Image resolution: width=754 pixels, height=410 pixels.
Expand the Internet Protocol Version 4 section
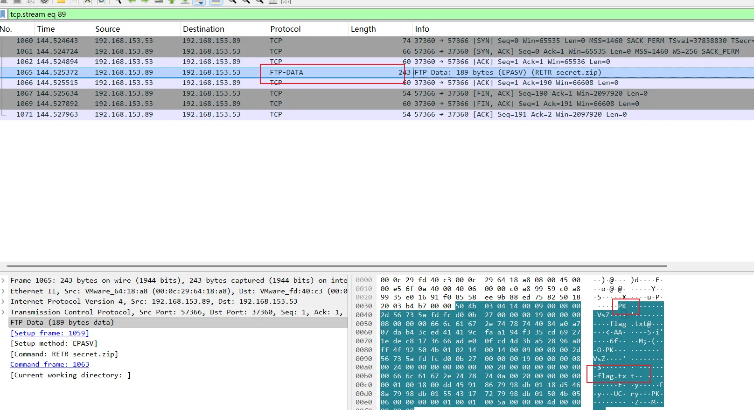[x=4, y=302]
